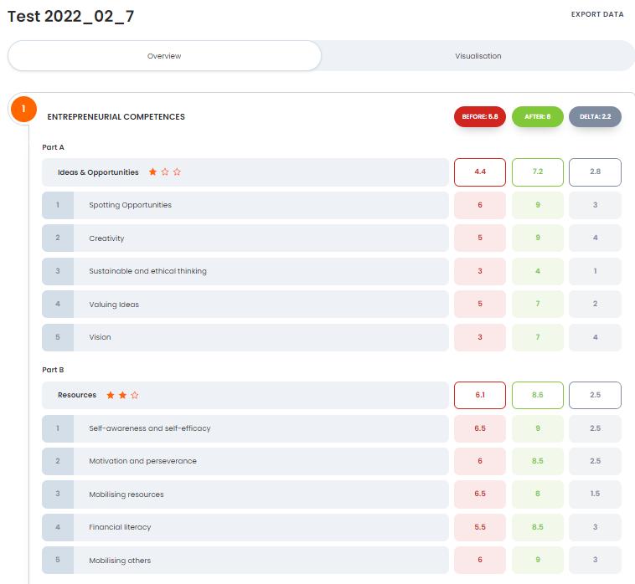The width and height of the screenshot is (635, 584).
Task: Click the orange section number 1 badge
Action: click(x=24, y=109)
